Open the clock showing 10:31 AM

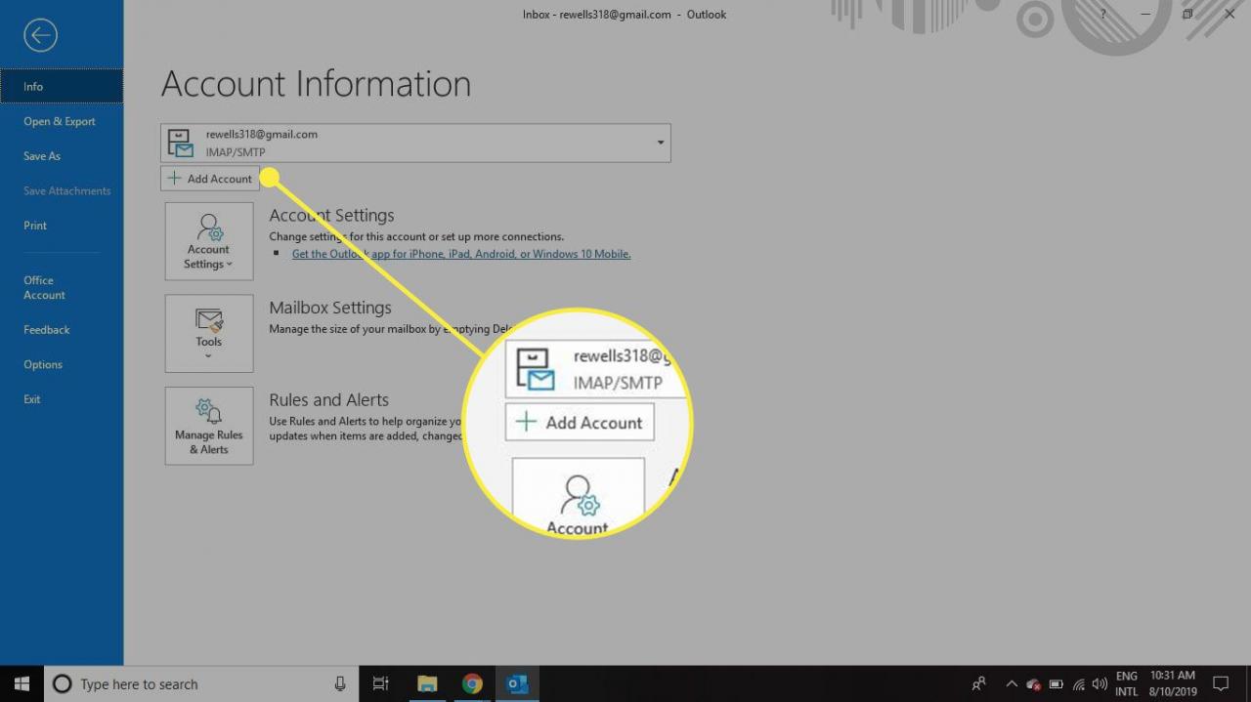tap(1172, 683)
